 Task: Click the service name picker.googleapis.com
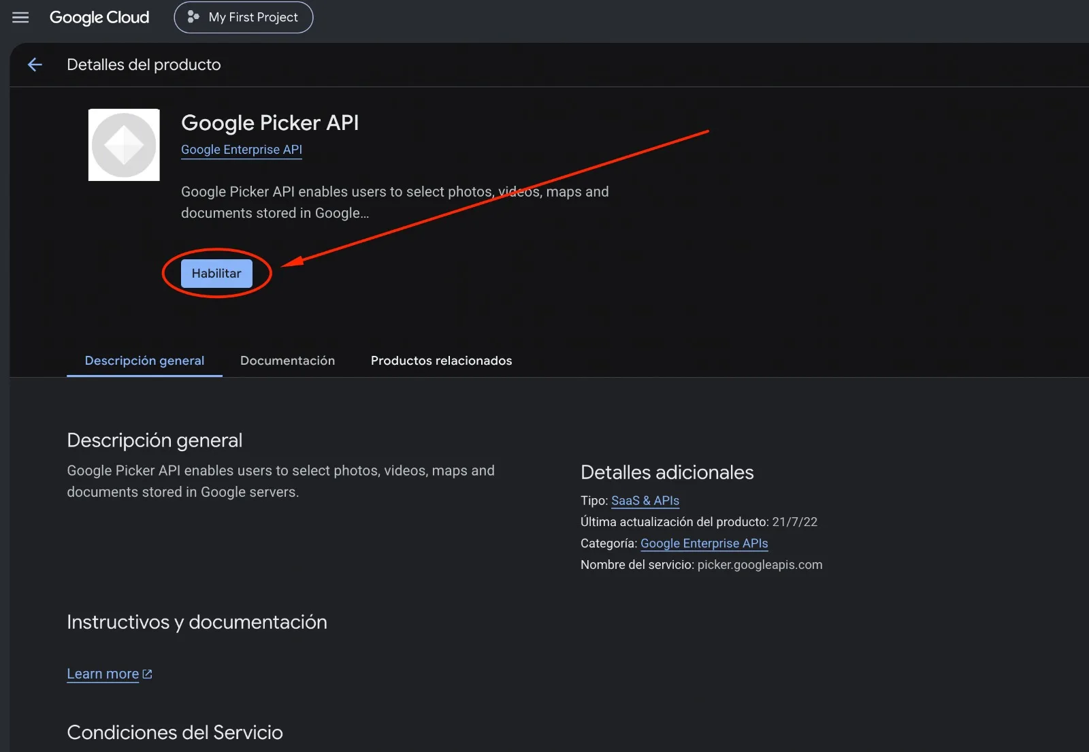760,565
